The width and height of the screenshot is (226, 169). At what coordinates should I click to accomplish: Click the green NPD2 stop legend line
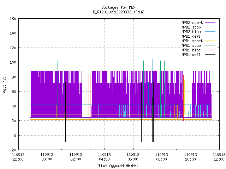pos(210,27)
